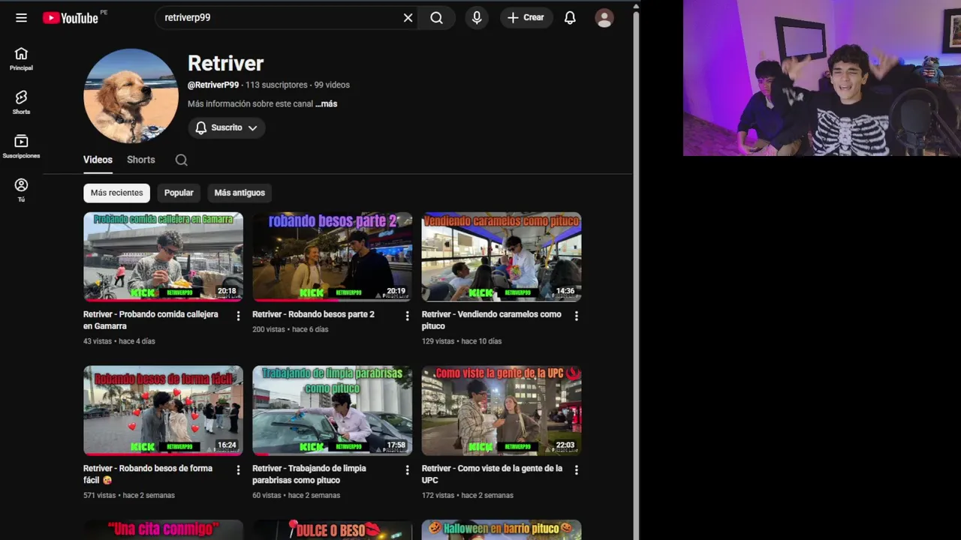
Task: Open robando besos parte 2 thumbnail
Action: (x=332, y=256)
